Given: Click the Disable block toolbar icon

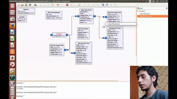Looking at the screenshot, I should (x=98, y=5).
